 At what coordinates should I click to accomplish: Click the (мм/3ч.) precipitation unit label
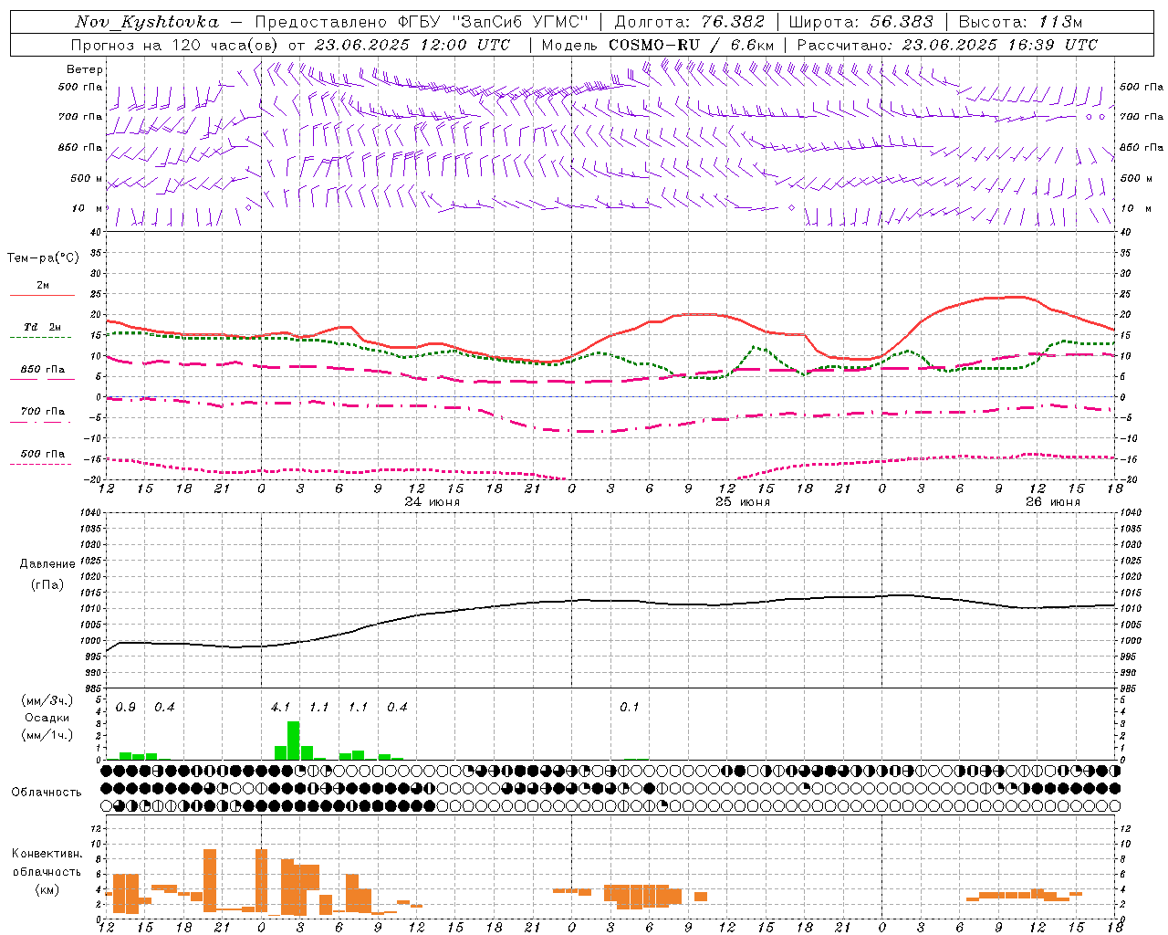(x=47, y=700)
